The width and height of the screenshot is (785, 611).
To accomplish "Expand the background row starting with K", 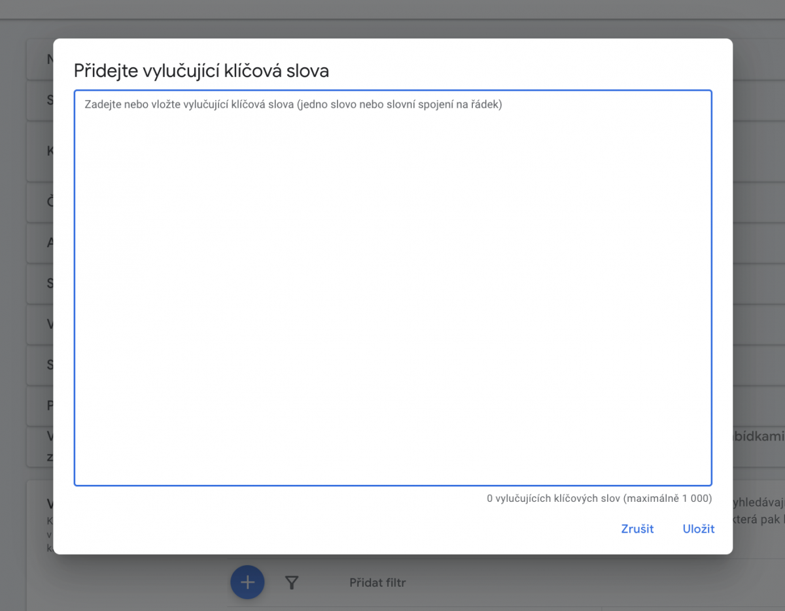I will pos(41,152).
